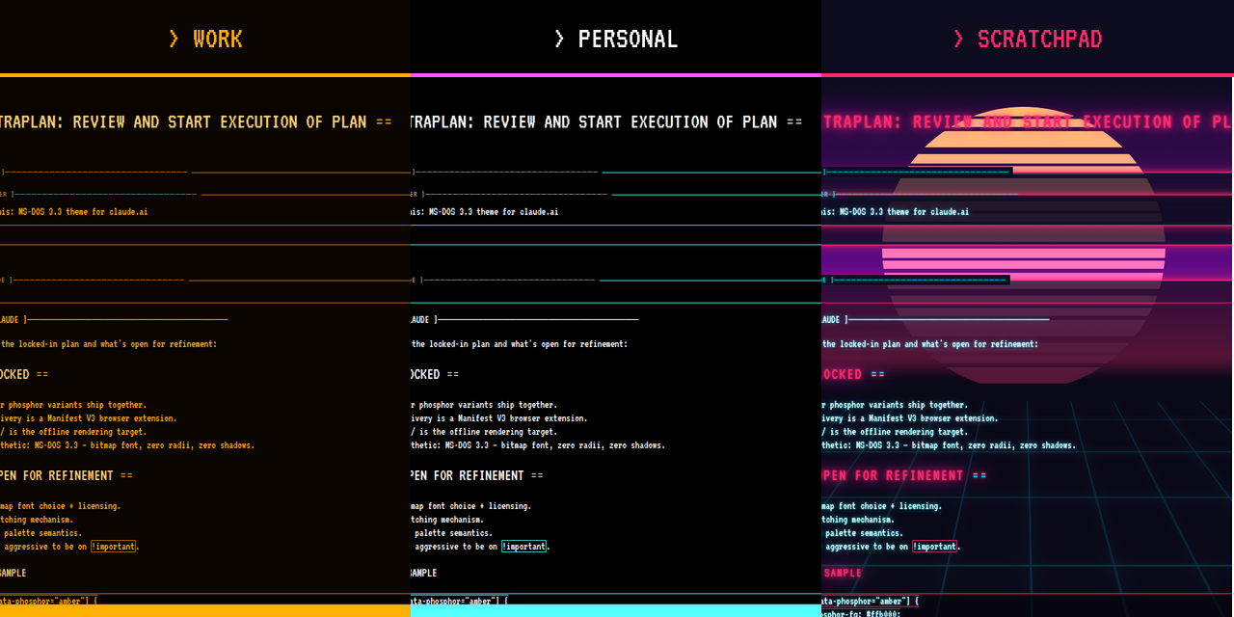The height and width of the screenshot is (617, 1234).
Task: Click the PERSONAL prompt chevron icon
Action: [559, 39]
